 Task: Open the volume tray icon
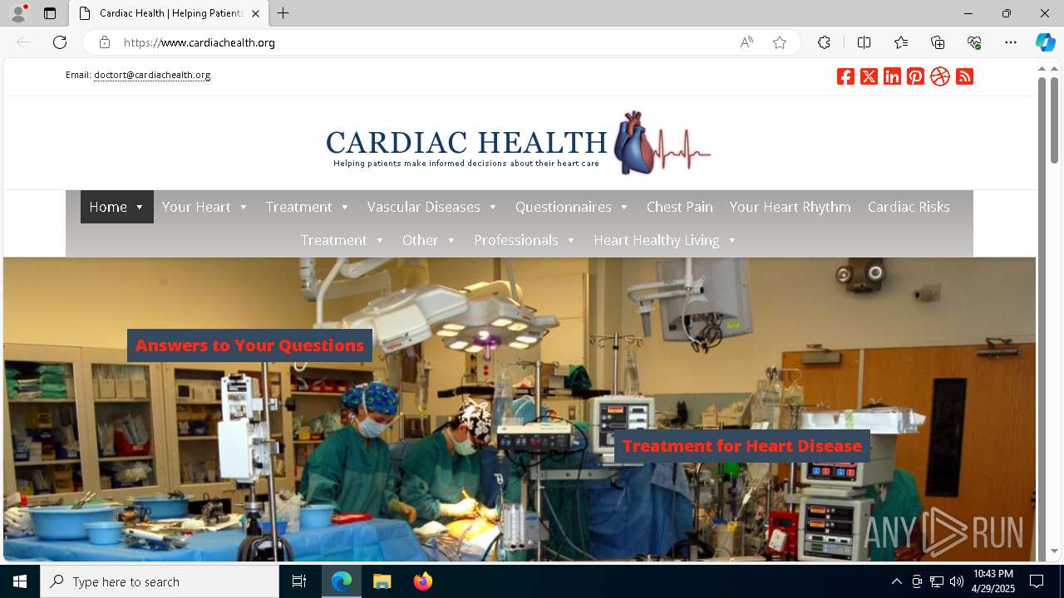point(956,581)
